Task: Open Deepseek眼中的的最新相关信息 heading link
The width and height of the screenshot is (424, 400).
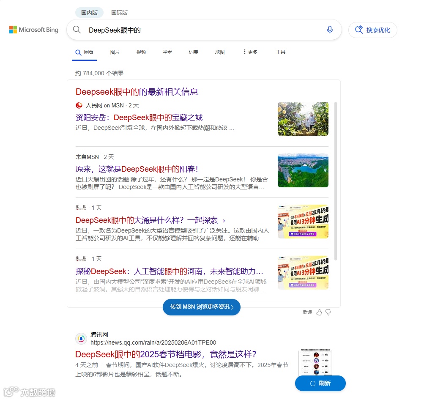Action: 137,92
